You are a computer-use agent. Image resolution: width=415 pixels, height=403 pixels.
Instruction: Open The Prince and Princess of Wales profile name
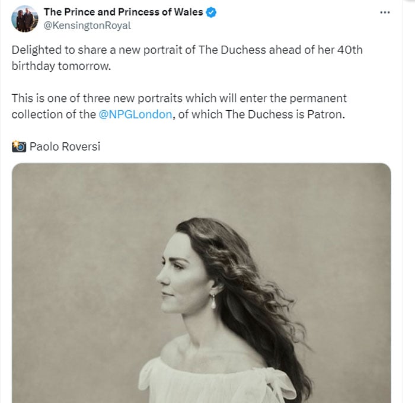[x=123, y=12]
